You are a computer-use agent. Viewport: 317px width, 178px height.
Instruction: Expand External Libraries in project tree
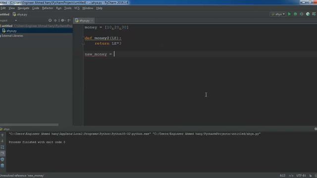coord(12,36)
